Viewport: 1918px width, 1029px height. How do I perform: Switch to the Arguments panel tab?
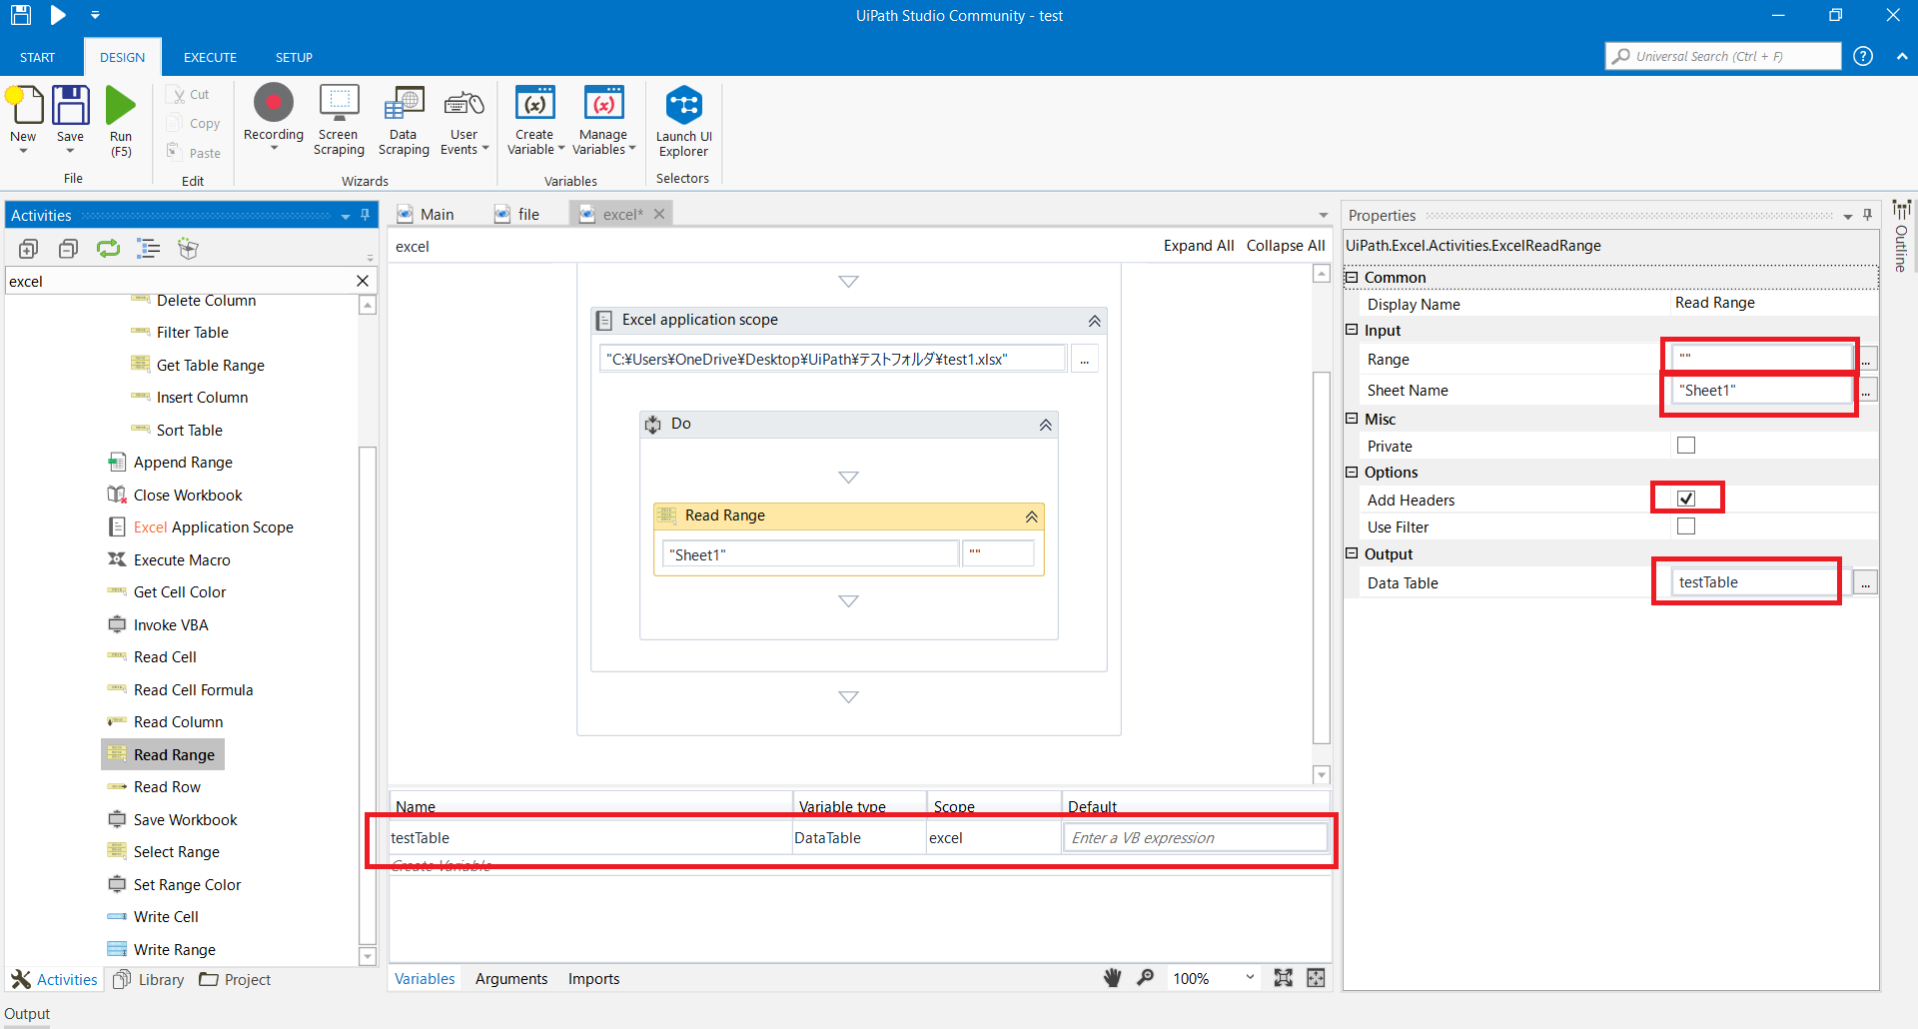[x=511, y=979]
